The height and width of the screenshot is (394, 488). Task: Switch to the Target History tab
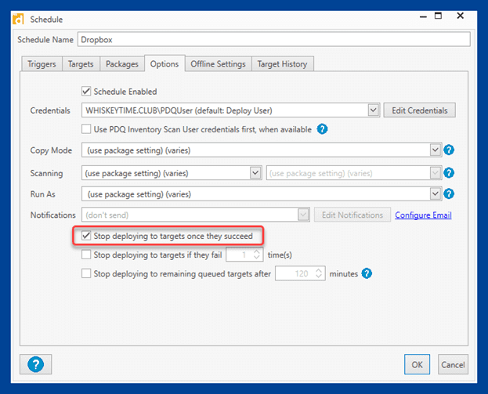(282, 63)
